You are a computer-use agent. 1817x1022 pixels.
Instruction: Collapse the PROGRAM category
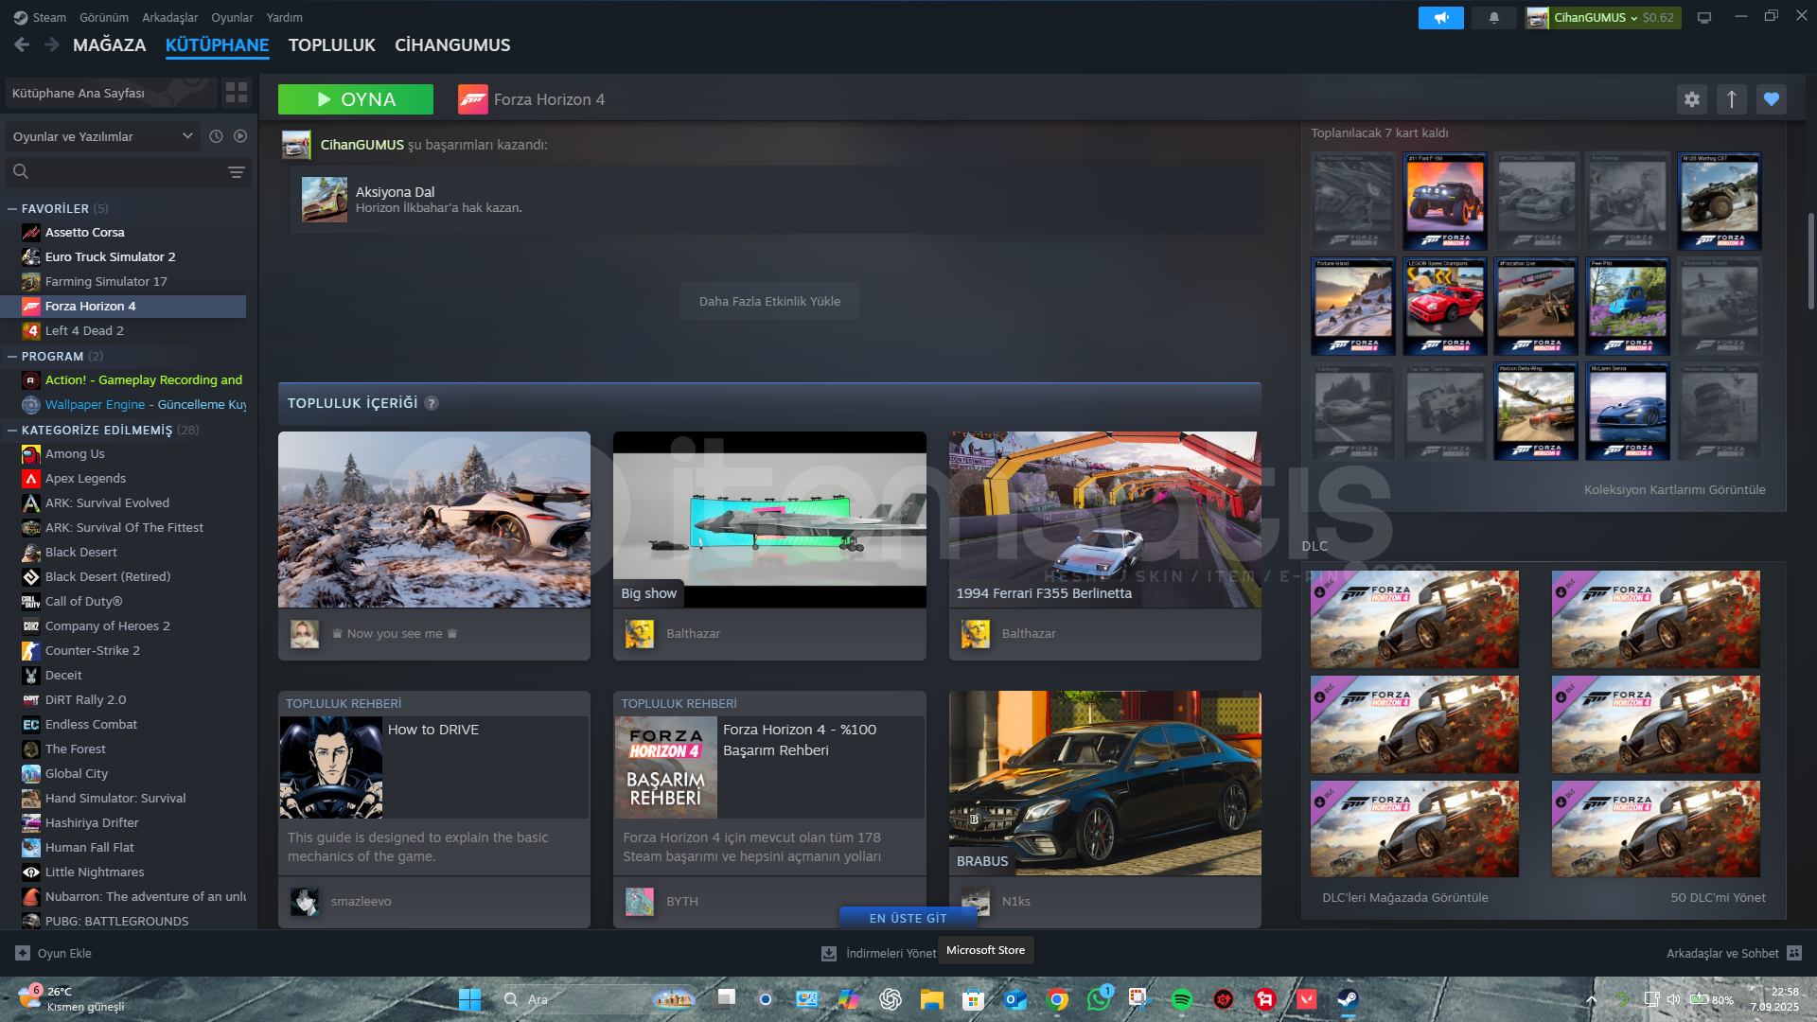(x=12, y=356)
